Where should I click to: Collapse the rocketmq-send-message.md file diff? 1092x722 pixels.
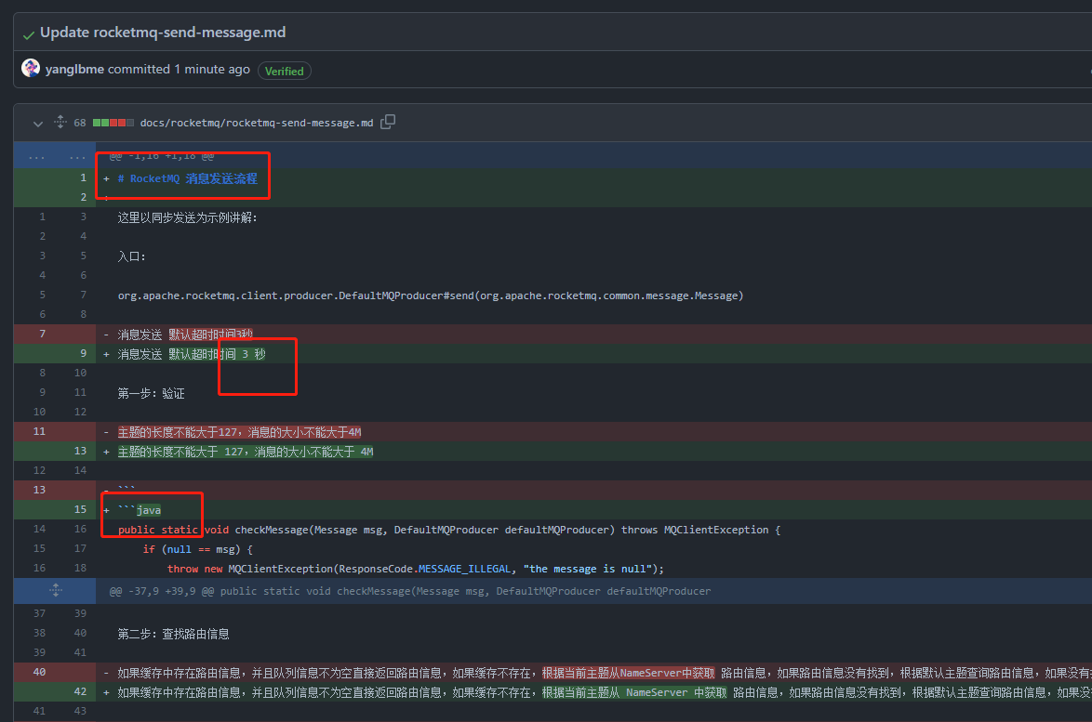37,123
